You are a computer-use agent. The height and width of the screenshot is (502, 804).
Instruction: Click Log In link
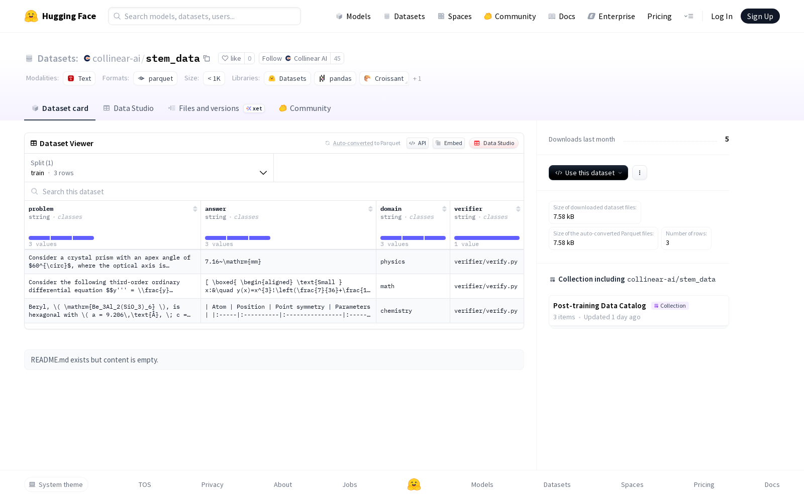tap(722, 16)
